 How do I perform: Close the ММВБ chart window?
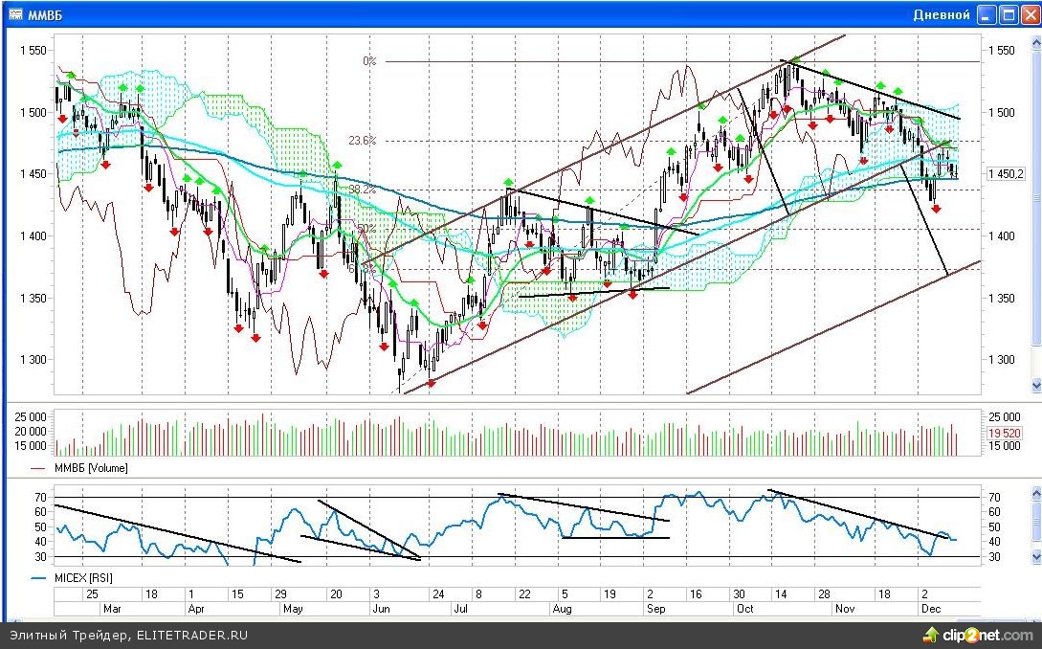coord(1031,15)
